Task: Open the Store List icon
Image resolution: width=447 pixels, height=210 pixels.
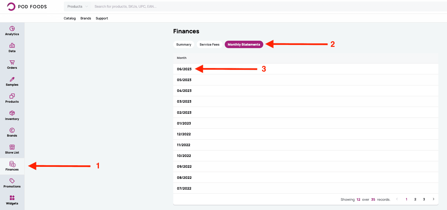Action: coord(12,147)
